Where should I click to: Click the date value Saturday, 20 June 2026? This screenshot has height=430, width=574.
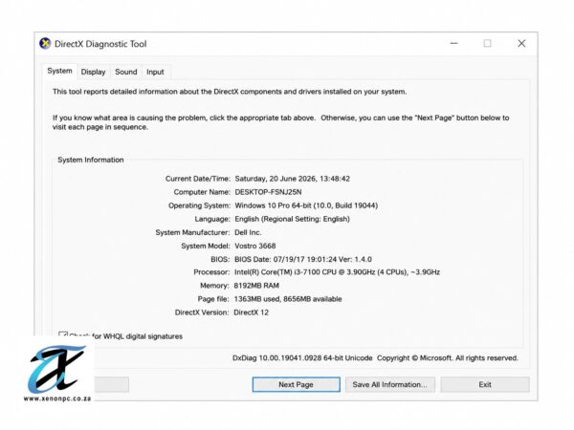(x=276, y=179)
